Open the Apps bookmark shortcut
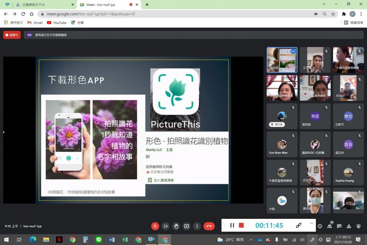Viewport: 367px width, 245px height. 14,23
